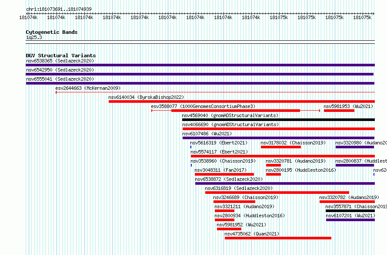Select the red bar under nsv2800195
Image resolution: width=387 pixels, height=255 pixels.
pyautogui.click(x=274, y=174)
